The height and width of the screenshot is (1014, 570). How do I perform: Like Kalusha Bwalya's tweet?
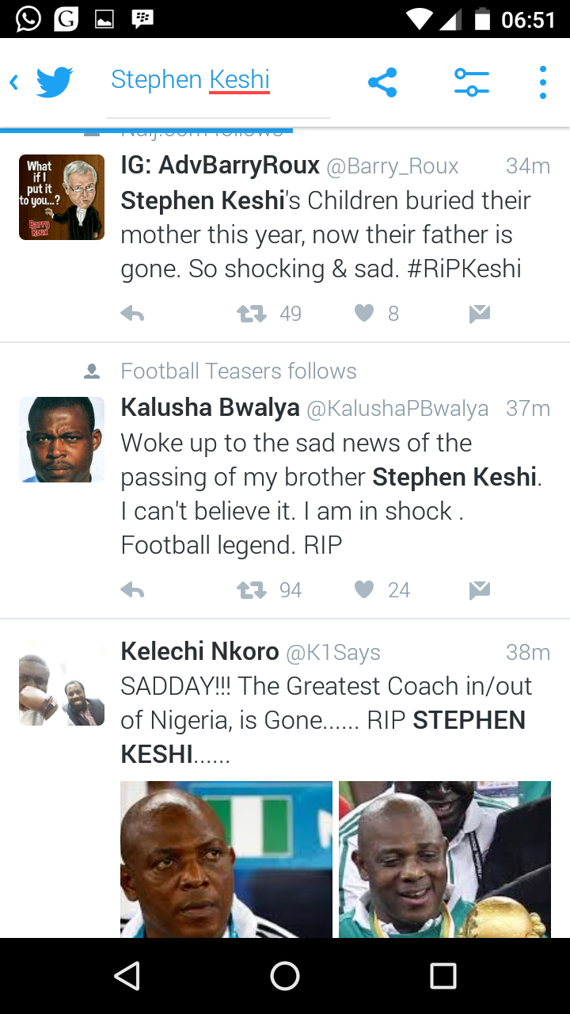click(x=364, y=590)
